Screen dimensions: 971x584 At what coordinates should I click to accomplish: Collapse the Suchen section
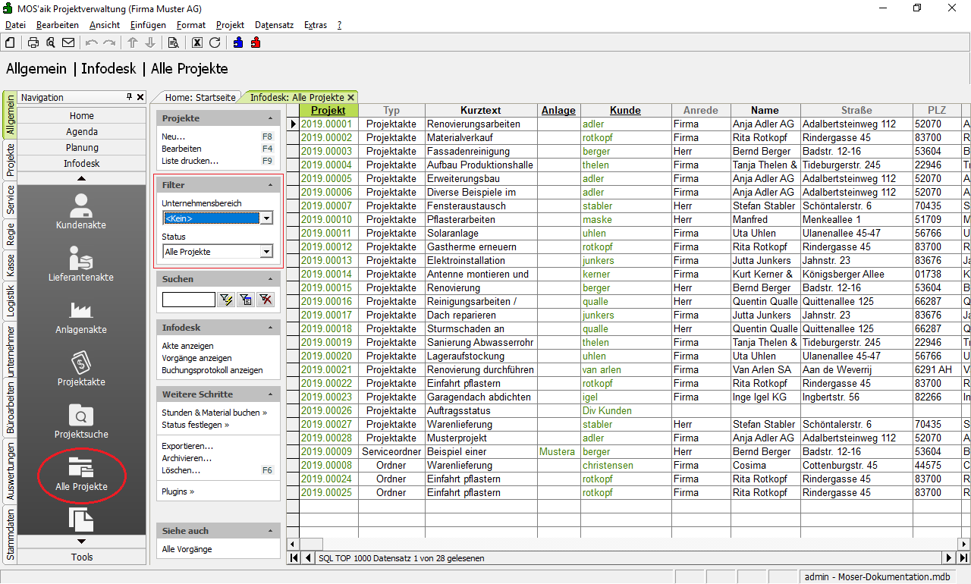click(x=271, y=279)
